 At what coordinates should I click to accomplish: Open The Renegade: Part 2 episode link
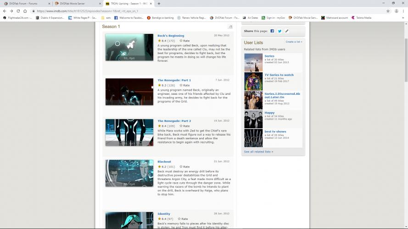coord(174,121)
